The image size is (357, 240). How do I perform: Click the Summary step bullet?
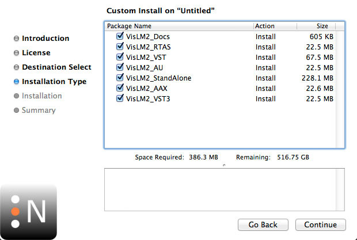(16, 111)
